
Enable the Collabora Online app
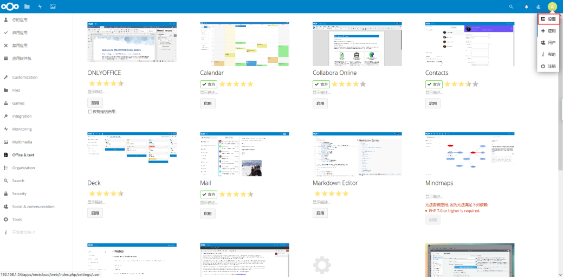click(320, 104)
